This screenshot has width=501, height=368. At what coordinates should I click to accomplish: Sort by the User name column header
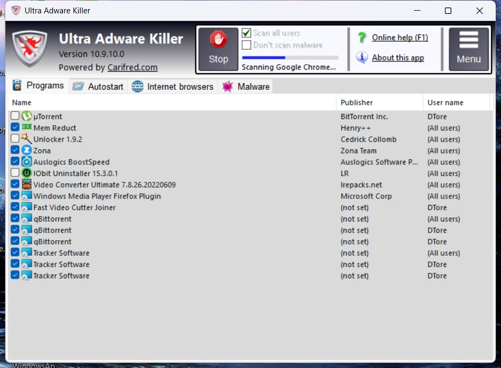click(x=457, y=102)
